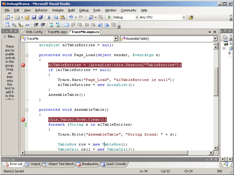Remove the breakpoint on the alTableEntries line

[23, 65]
